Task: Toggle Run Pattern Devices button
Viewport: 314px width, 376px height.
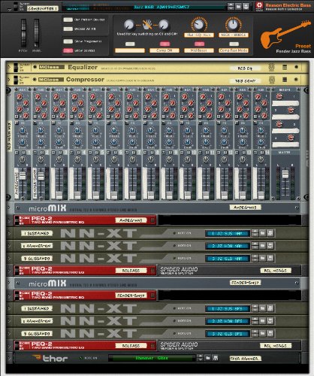Action: 68,20
